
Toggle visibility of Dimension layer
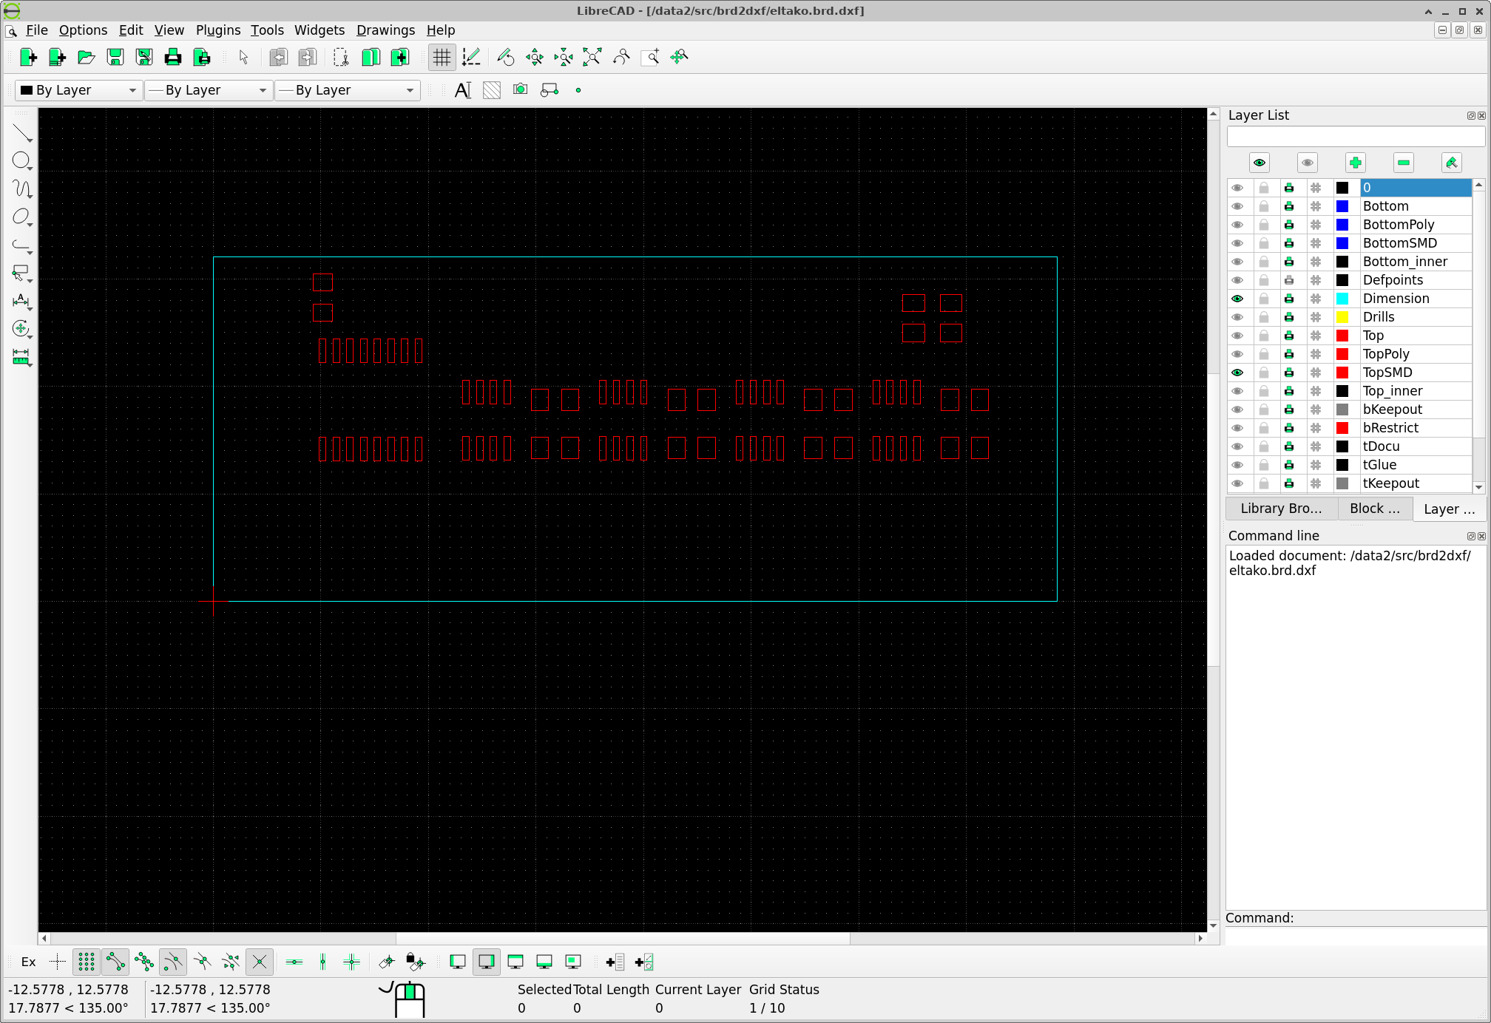(x=1237, y=299)
